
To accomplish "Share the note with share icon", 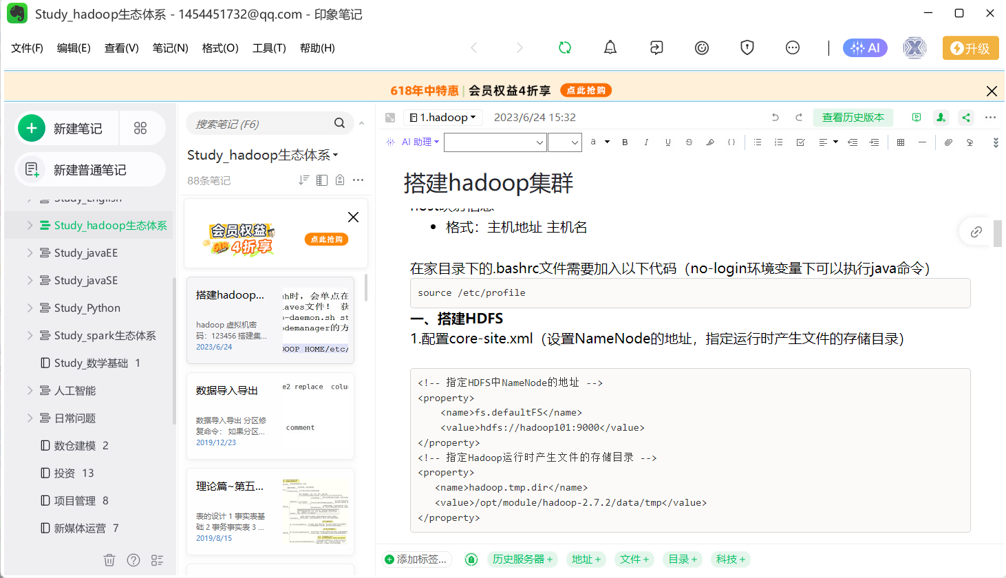I will (x=966, y=118).
